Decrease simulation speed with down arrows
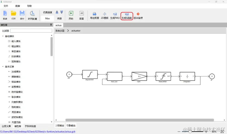Viewport: 227px width, 134px height. point(62,12)
